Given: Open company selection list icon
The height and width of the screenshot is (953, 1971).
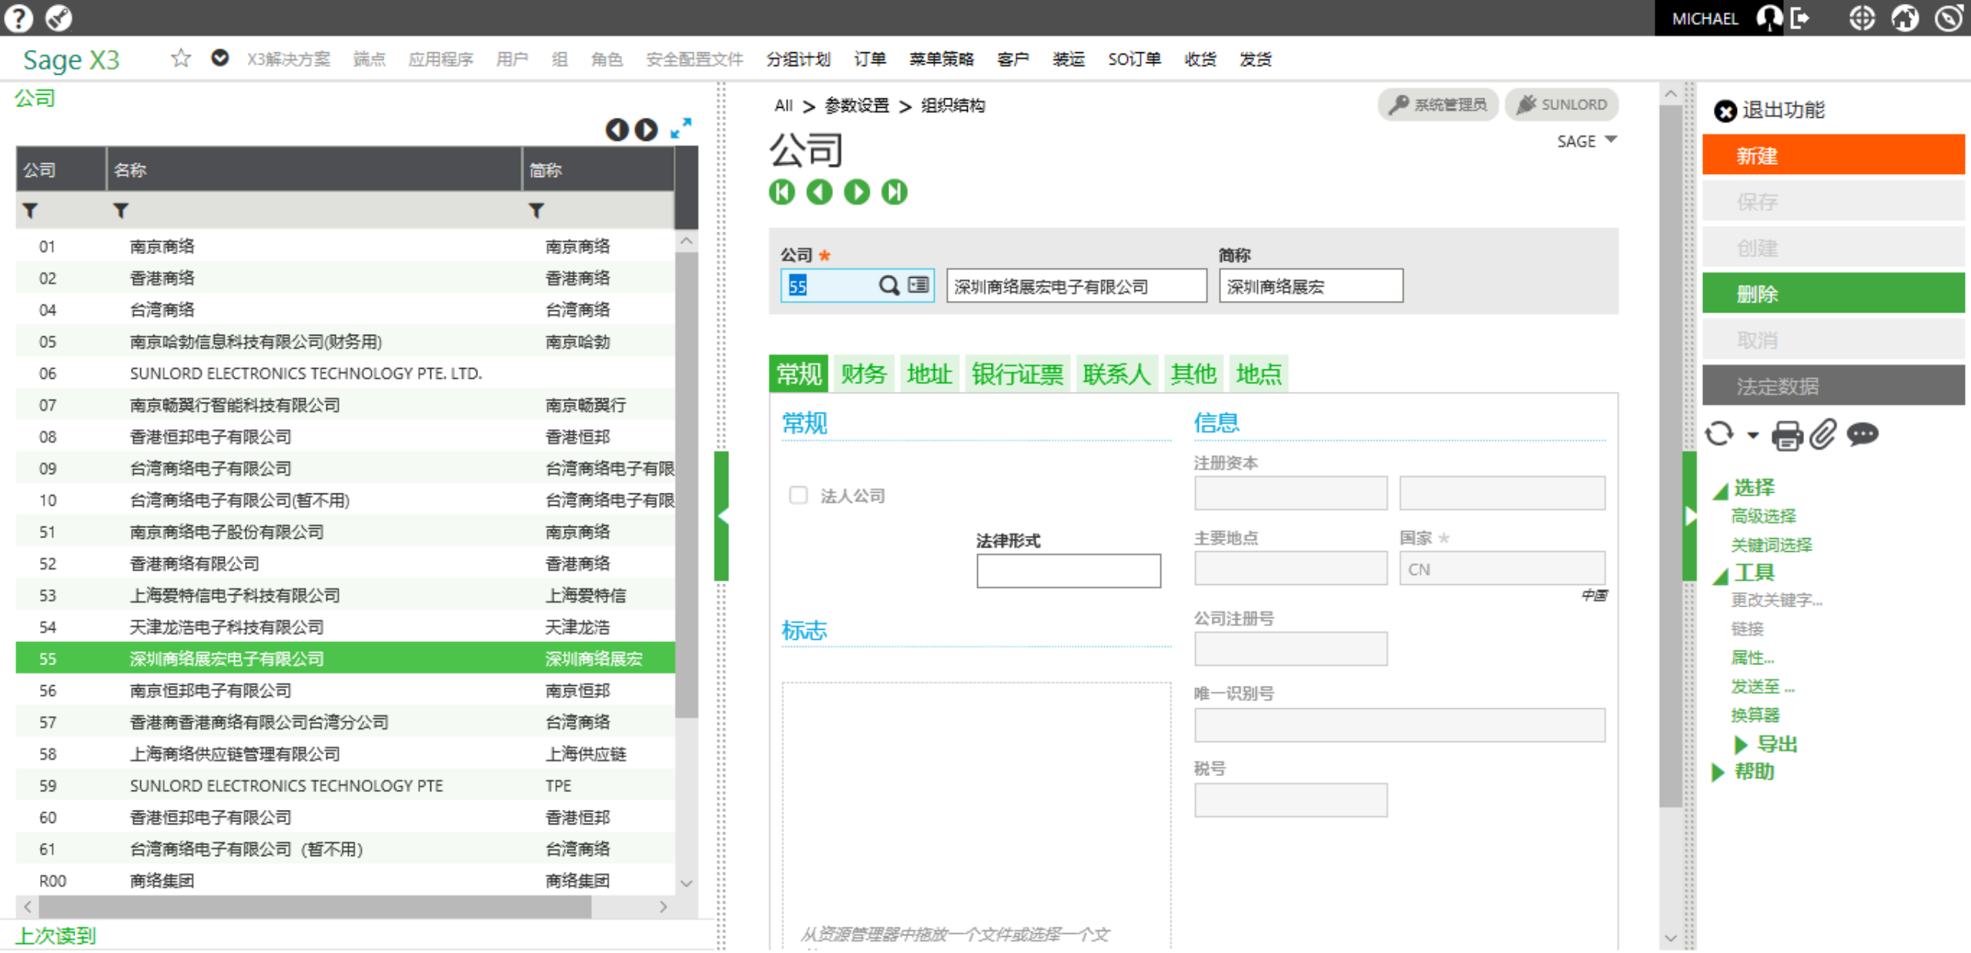Looking at the screenshot, I should click(919, 285).
